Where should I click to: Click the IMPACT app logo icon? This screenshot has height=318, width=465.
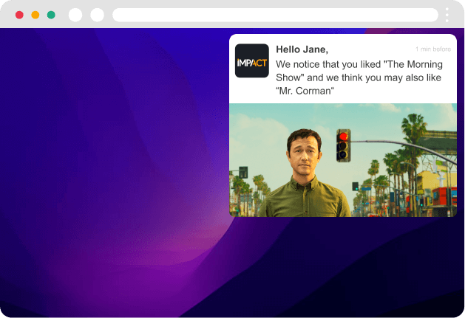[x=252, y=61]
